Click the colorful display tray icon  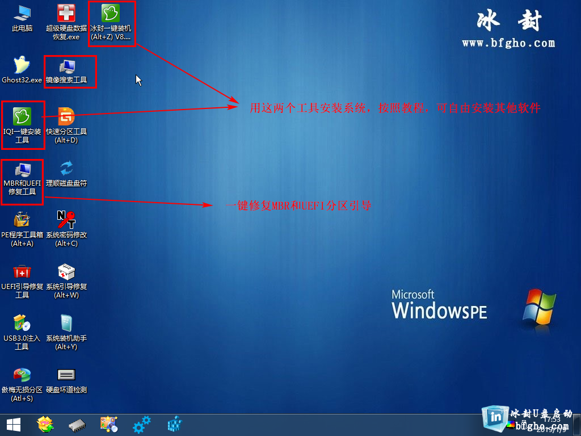pos(511,425)
